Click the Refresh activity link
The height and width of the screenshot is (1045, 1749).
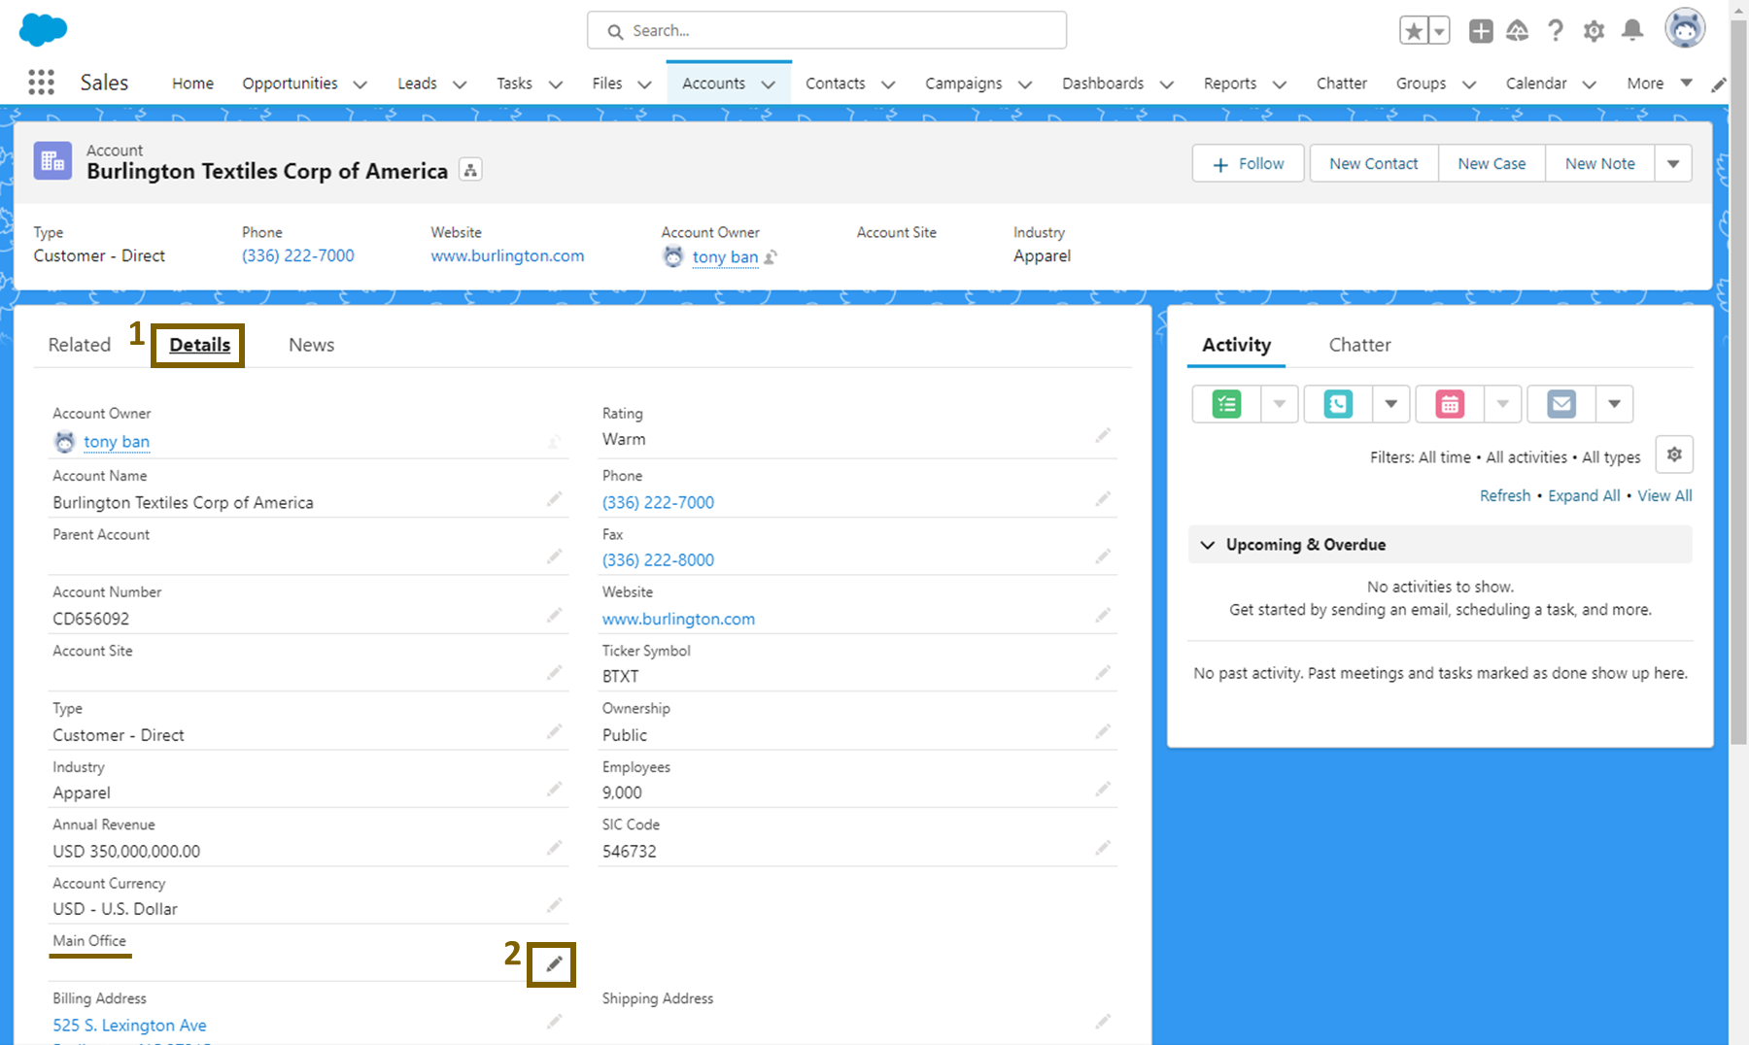pos(1504,495)
